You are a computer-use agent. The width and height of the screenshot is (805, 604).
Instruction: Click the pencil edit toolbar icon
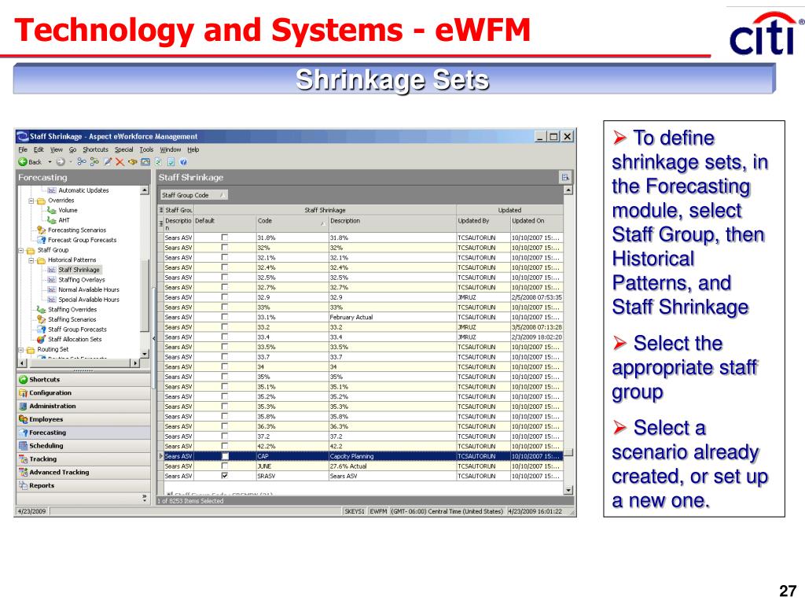107,162
